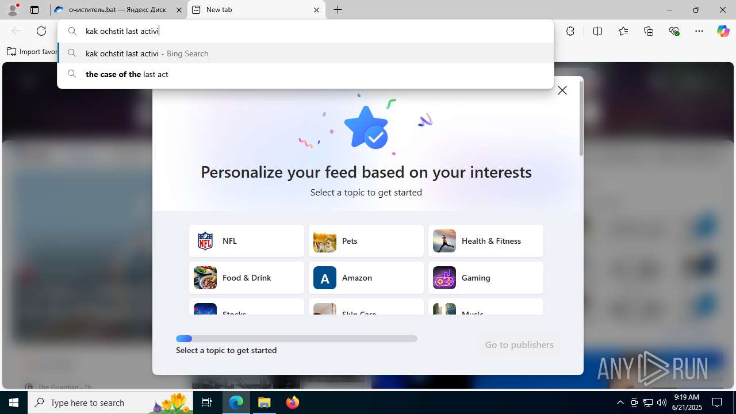Click the Amazon A icon

point(325,278)
